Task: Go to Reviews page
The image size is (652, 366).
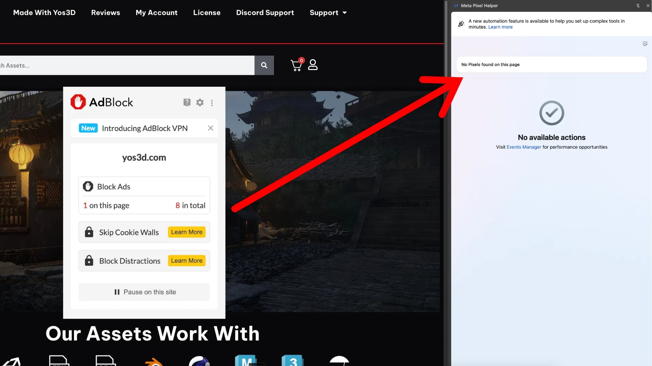Action: (106, 13)
